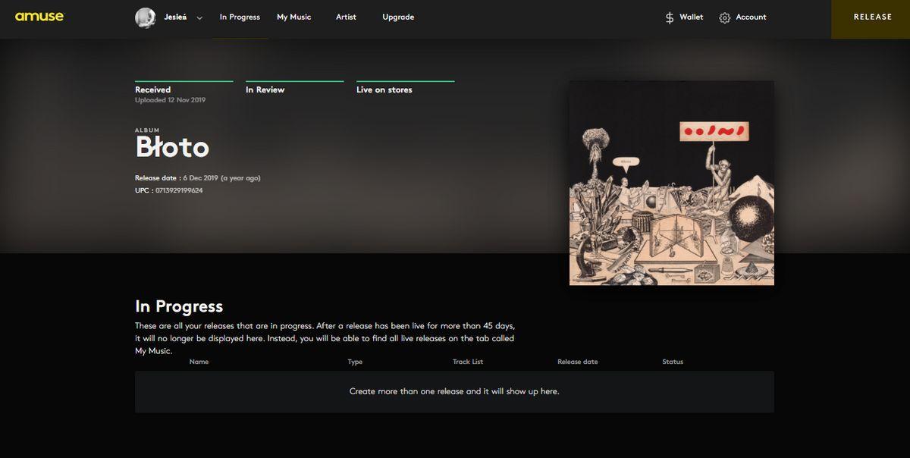
Task: Expand the Jesień artist dropdown chevron
Action: click(x=199, y=18)
